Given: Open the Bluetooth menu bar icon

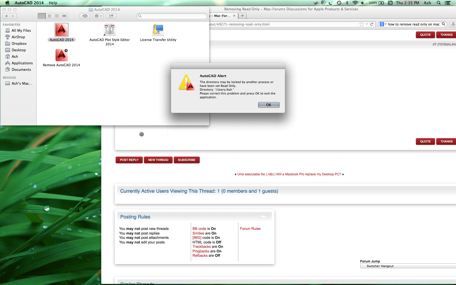Looking at the screenshot, I should pos(347,3).
